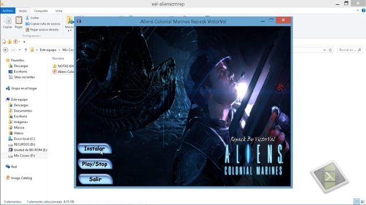Click the Instalar button in the installer
The width and height of the screenshot is (366, 205).
(94, 149)
